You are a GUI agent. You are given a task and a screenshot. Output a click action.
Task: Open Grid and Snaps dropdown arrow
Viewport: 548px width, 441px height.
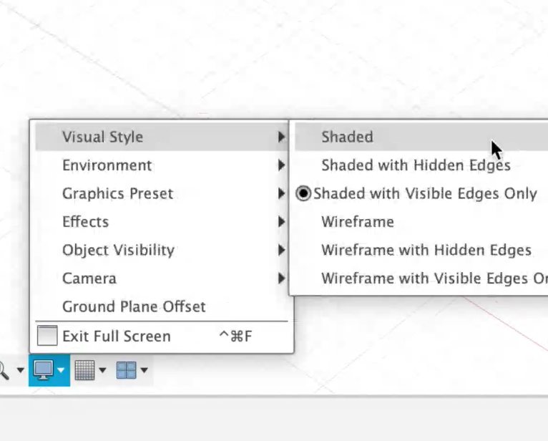tap(102, 370)
